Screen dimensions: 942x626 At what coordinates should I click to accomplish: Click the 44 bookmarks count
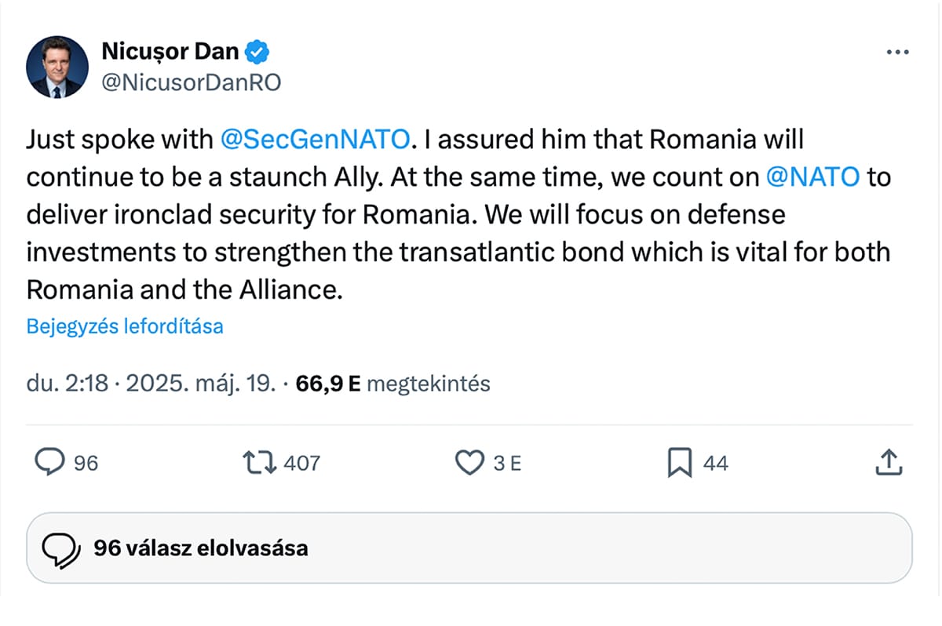click(x=715, y=463)
